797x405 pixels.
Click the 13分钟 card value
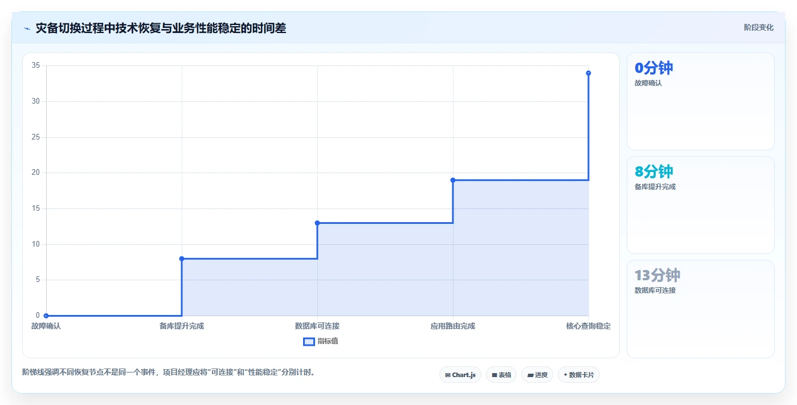tap(657, 275)
